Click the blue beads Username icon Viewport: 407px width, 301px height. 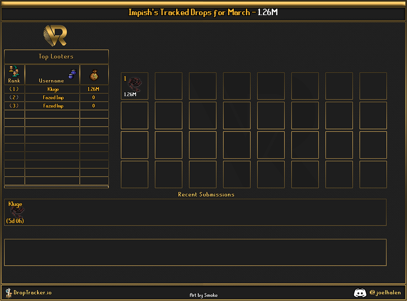72,74
